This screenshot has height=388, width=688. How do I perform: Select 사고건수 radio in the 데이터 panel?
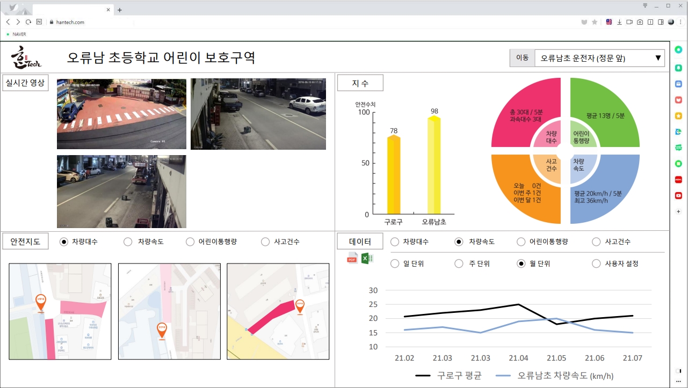(596, 242)
